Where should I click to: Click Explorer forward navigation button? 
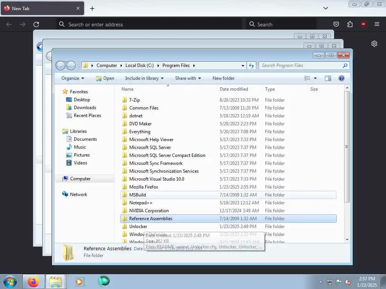71,65
